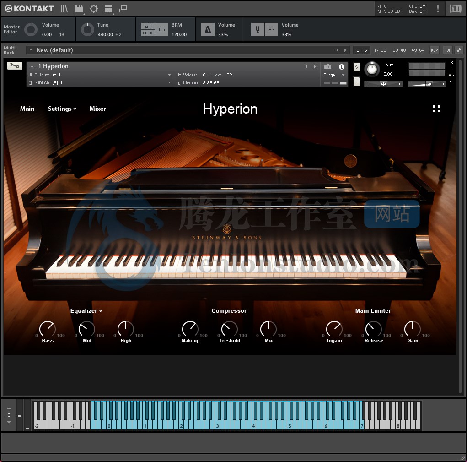This screenshot has width=467, height=462.
Task: Adjust the instrument Tune knob
Action: tap(372, 70)
